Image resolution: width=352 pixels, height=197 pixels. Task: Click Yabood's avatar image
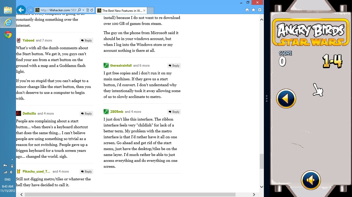click(x=19, y=40)
